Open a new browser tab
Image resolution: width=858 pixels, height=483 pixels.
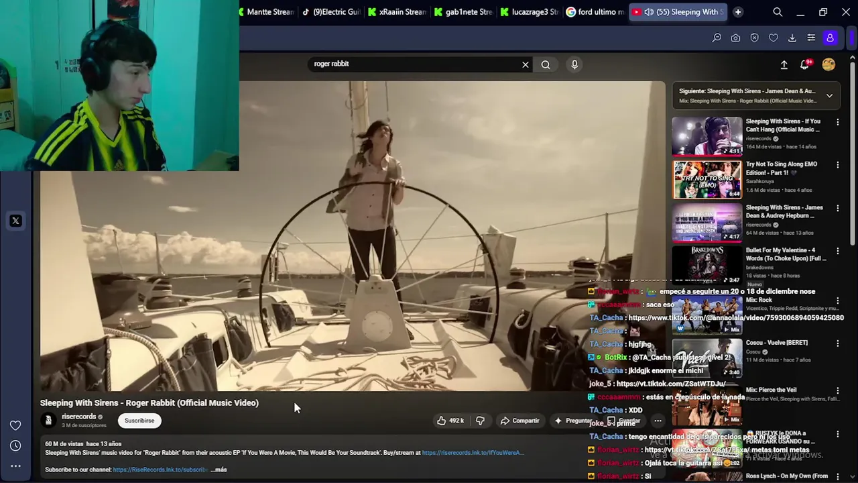(x=738, y=12)
